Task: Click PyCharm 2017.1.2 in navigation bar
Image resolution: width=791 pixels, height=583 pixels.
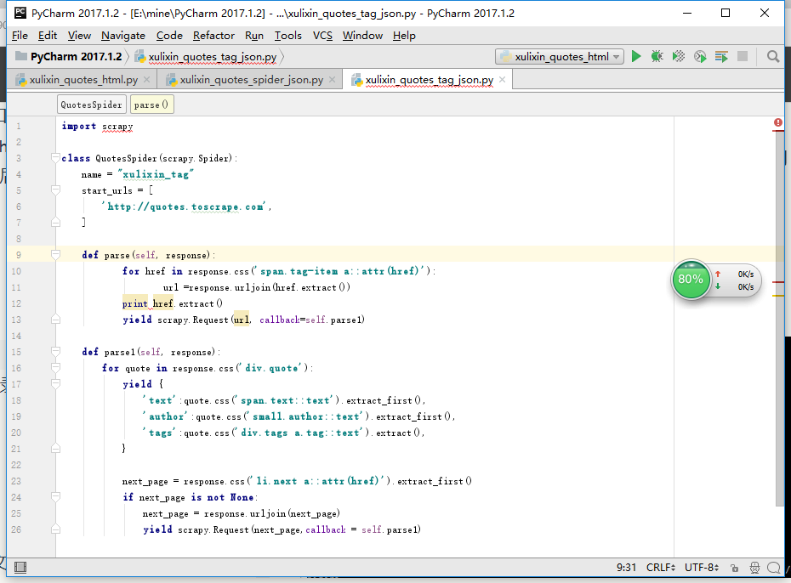Action: click(76, 56)
